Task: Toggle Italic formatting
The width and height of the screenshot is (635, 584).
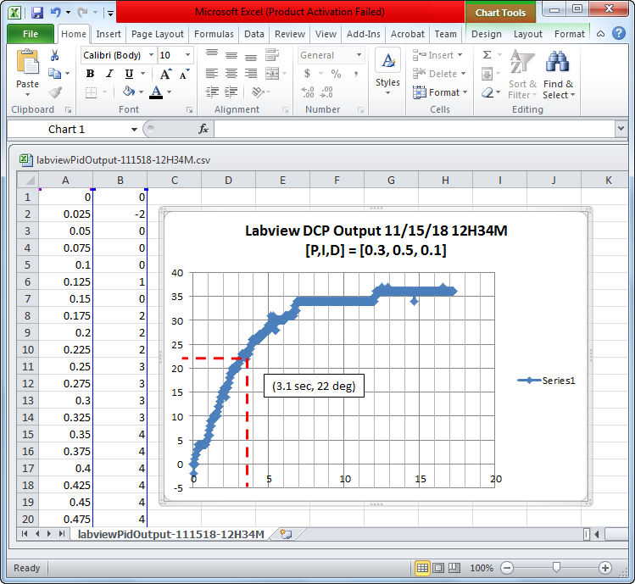Action: (109, 74)
